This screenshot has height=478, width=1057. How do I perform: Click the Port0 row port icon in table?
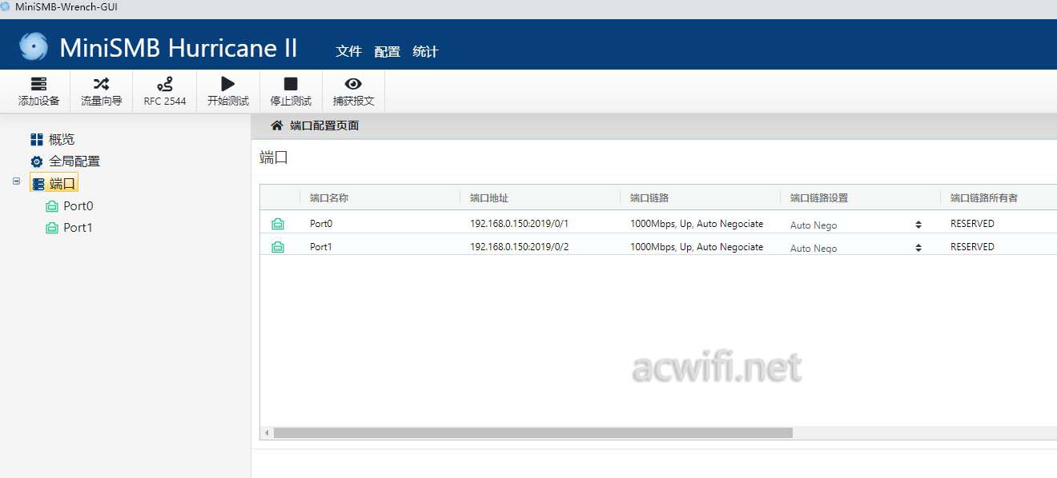[278, 224]
